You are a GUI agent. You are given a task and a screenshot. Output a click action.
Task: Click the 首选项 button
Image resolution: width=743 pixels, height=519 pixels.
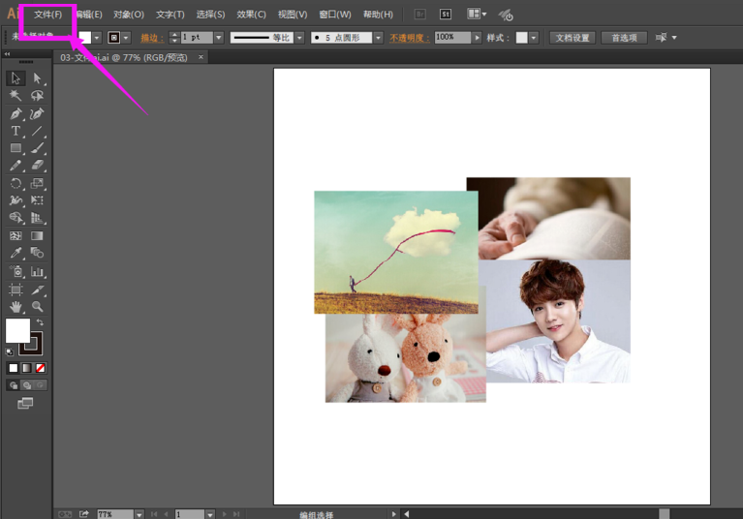[624, 38]
